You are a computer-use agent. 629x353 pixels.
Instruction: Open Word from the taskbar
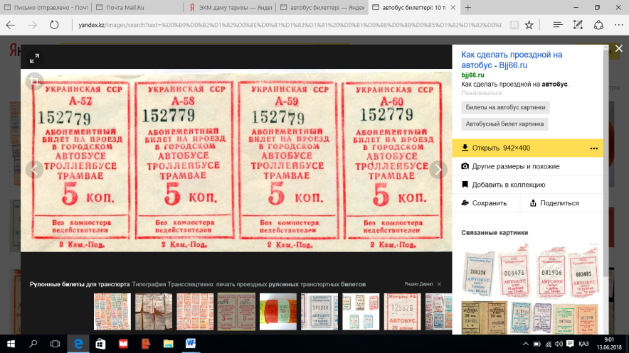(x=191, y=344)
